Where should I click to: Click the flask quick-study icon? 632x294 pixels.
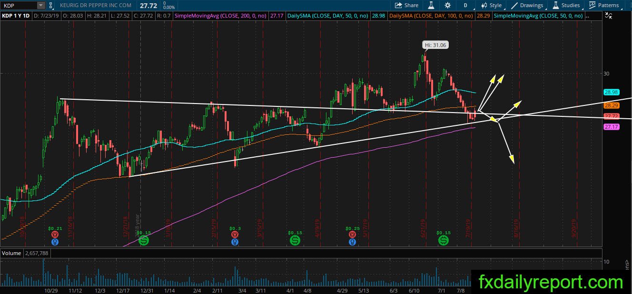coord(431,5)
